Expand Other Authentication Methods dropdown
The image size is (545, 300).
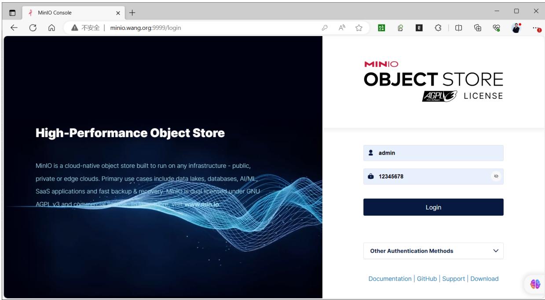[x=433, y=251]
